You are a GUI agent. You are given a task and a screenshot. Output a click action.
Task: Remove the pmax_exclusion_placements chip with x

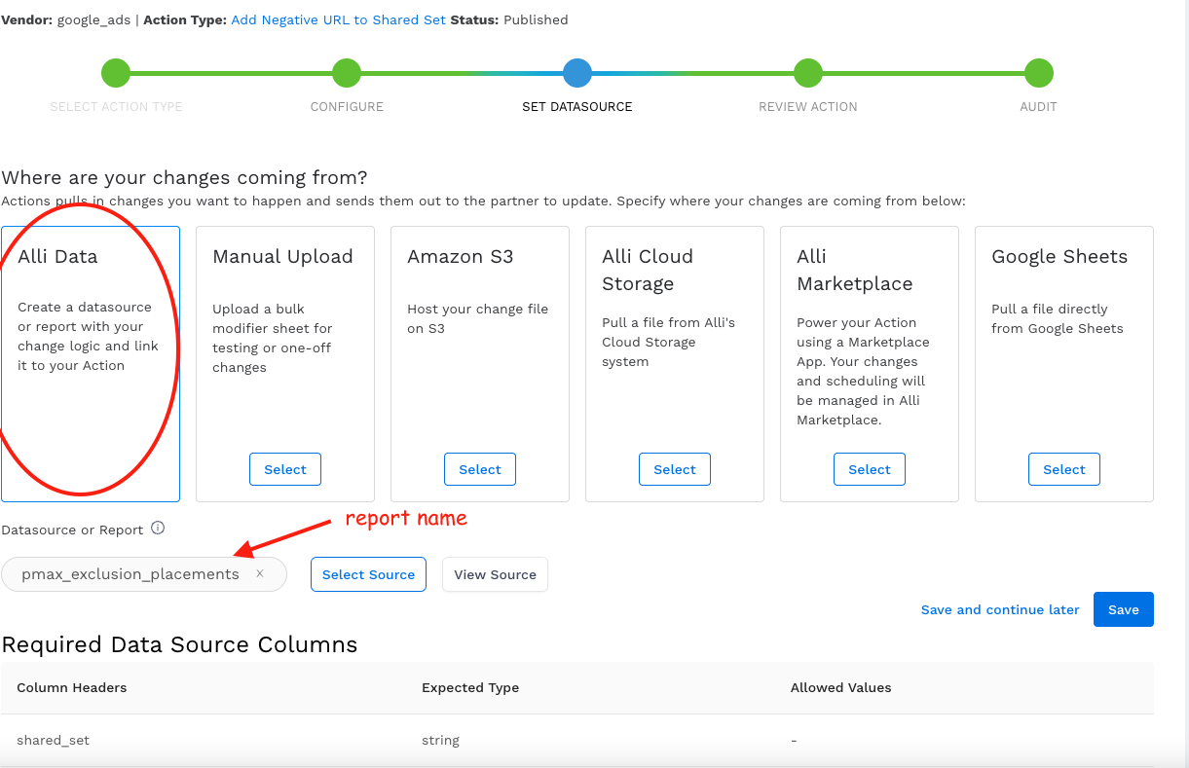coord(260,574)
